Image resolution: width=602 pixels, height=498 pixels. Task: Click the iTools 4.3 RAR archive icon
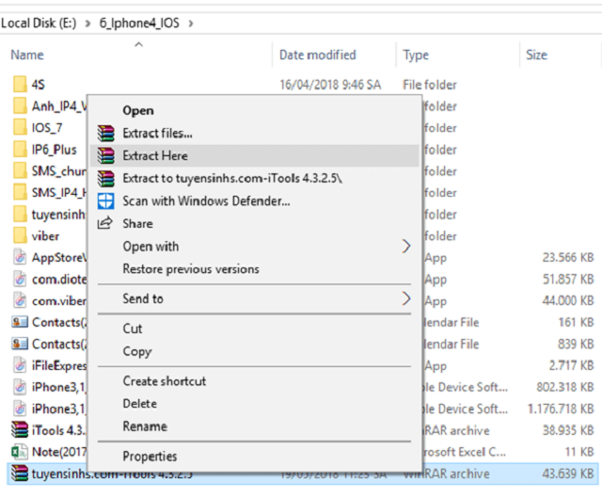[x=20, y=430]
